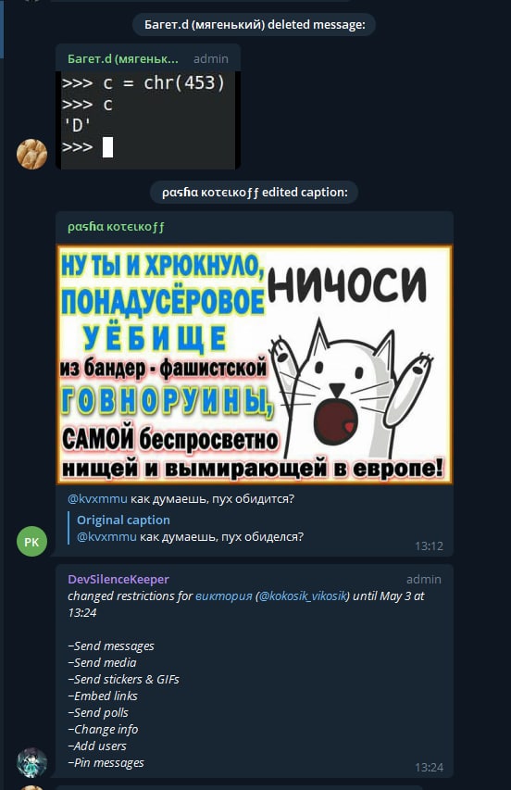
Task: Click the Багет.d deleted message service notice
Action: tap(255, 25)
